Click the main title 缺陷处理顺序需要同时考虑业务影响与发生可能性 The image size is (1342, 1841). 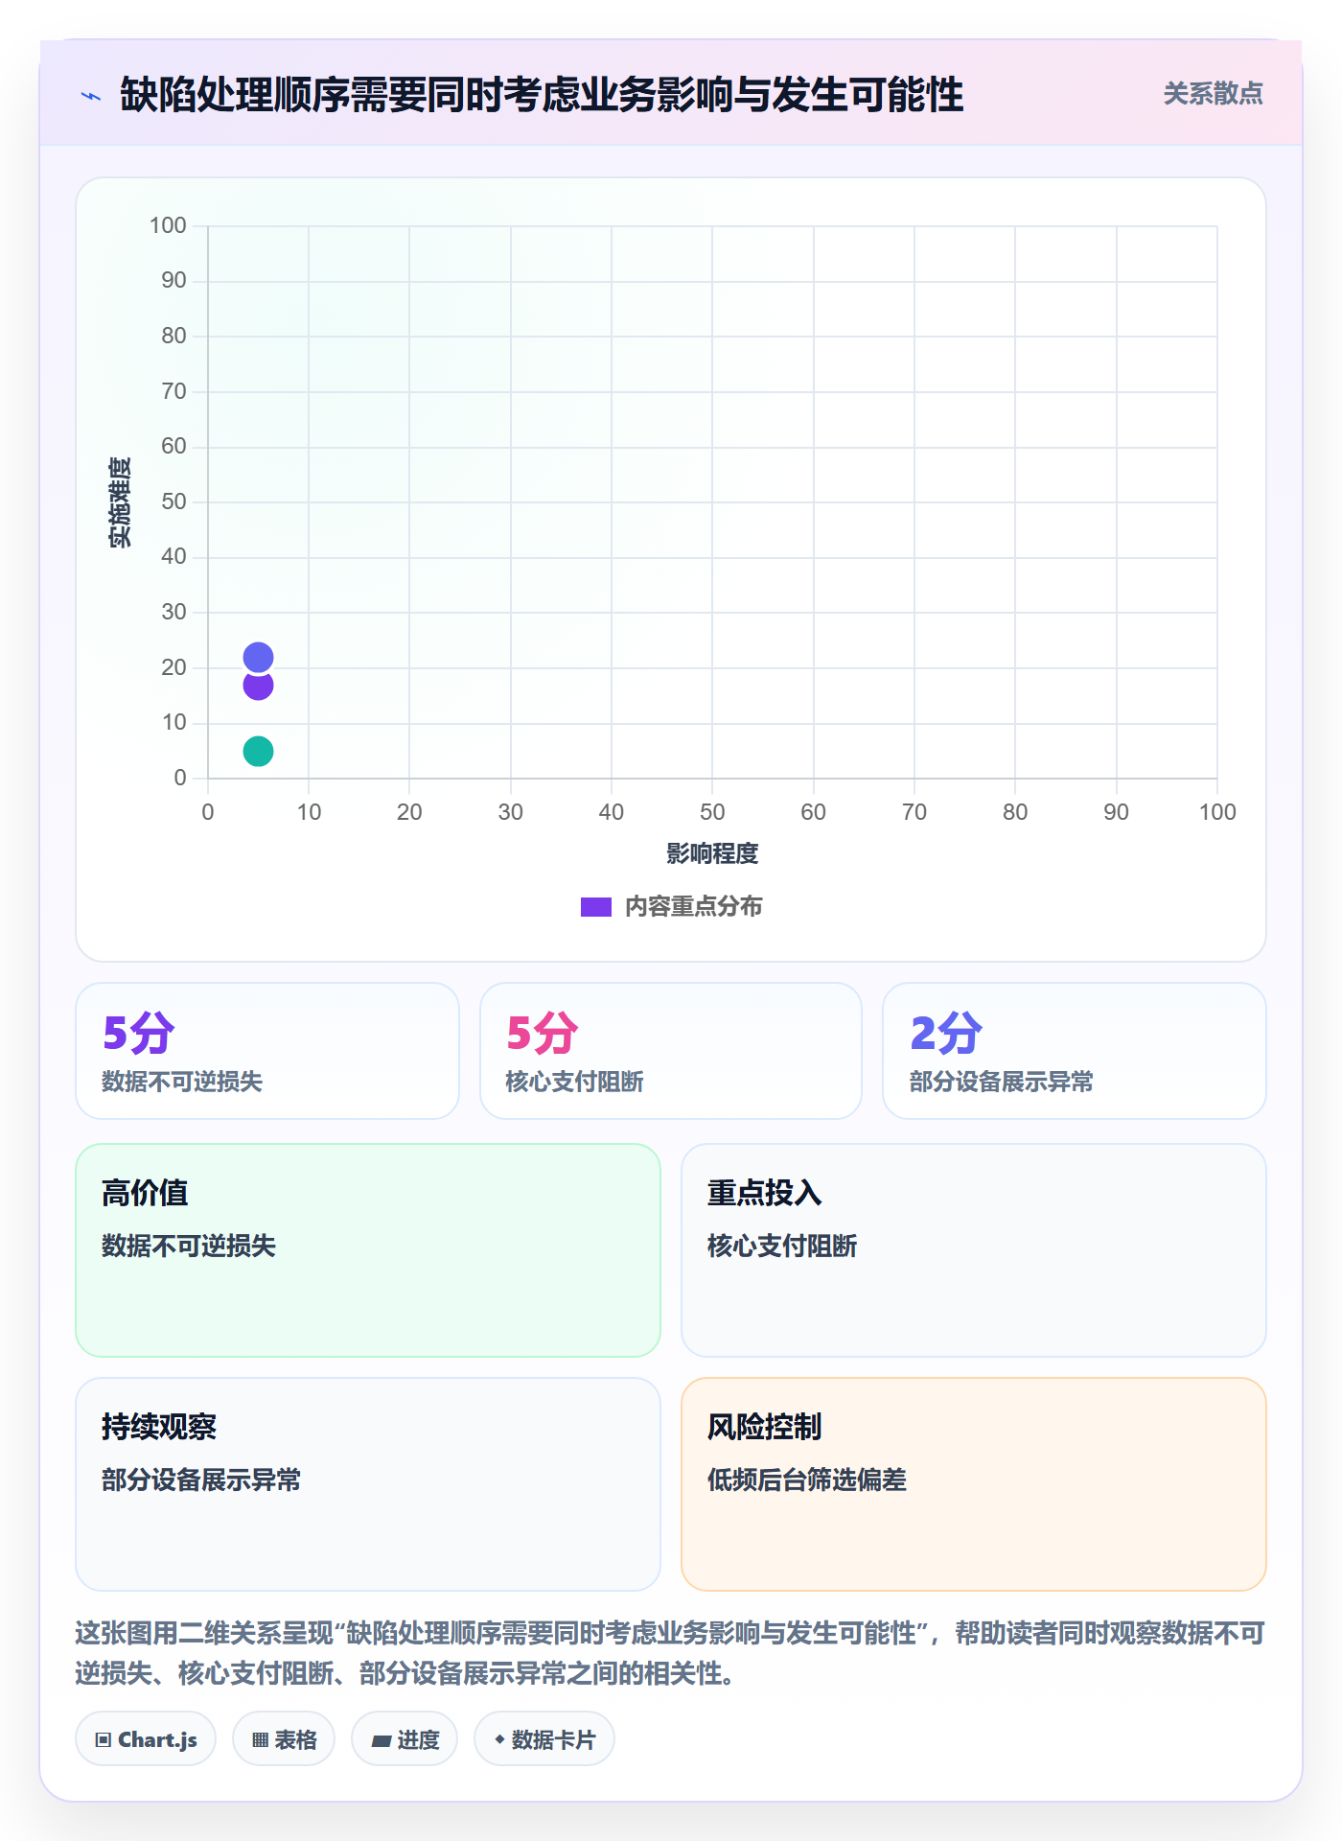pyautogui.click(x=542, y=95)
